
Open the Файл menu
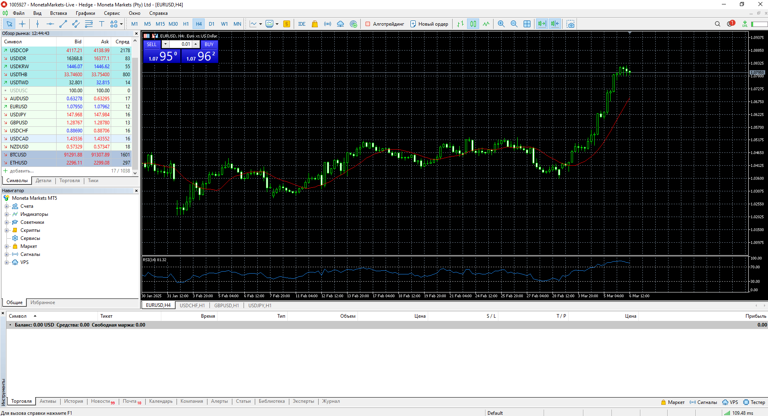point(18,13)
